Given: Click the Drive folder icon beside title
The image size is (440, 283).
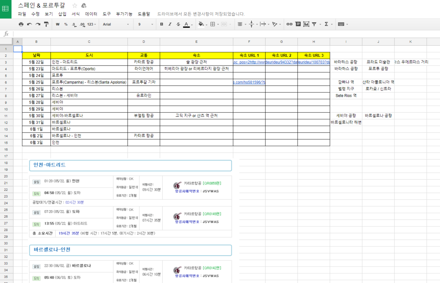Looking at the screenshot, I should click(x=84, y=5).
